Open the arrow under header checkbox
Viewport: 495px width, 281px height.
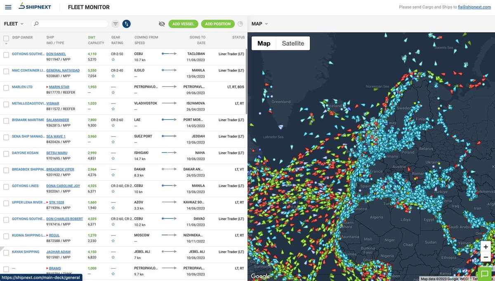tap(6, 43)
